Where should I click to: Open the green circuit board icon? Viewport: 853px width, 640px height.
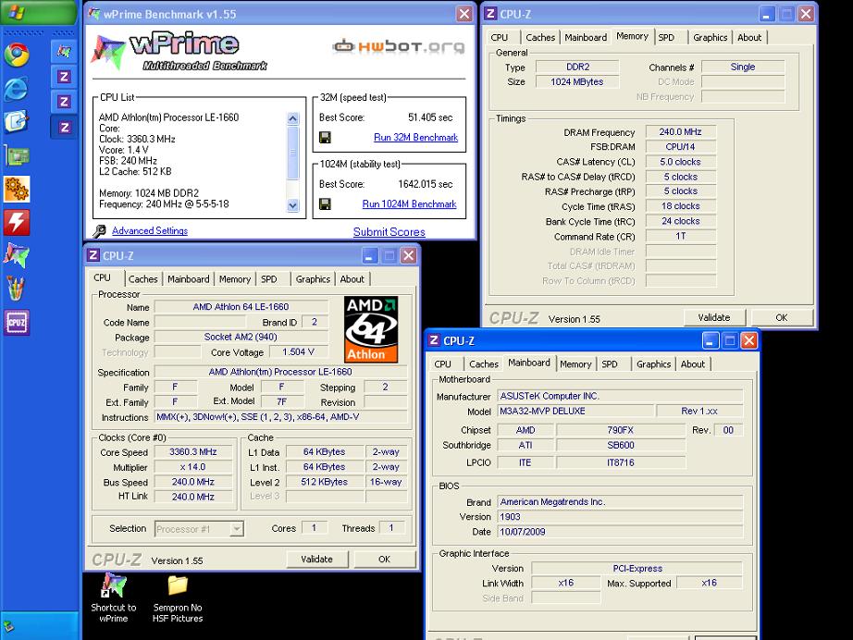(x=17, y=155)
